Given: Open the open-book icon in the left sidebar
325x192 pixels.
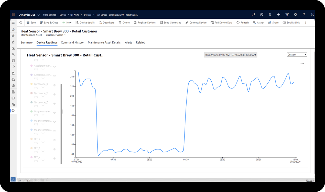Looking at the screenshot, I should click(x=13, y=98).
